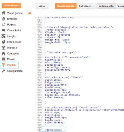Viewport: 124px width, 132px height.
Task: Click the '.redes_sociales {' selector line
Action: coord(57,30)
